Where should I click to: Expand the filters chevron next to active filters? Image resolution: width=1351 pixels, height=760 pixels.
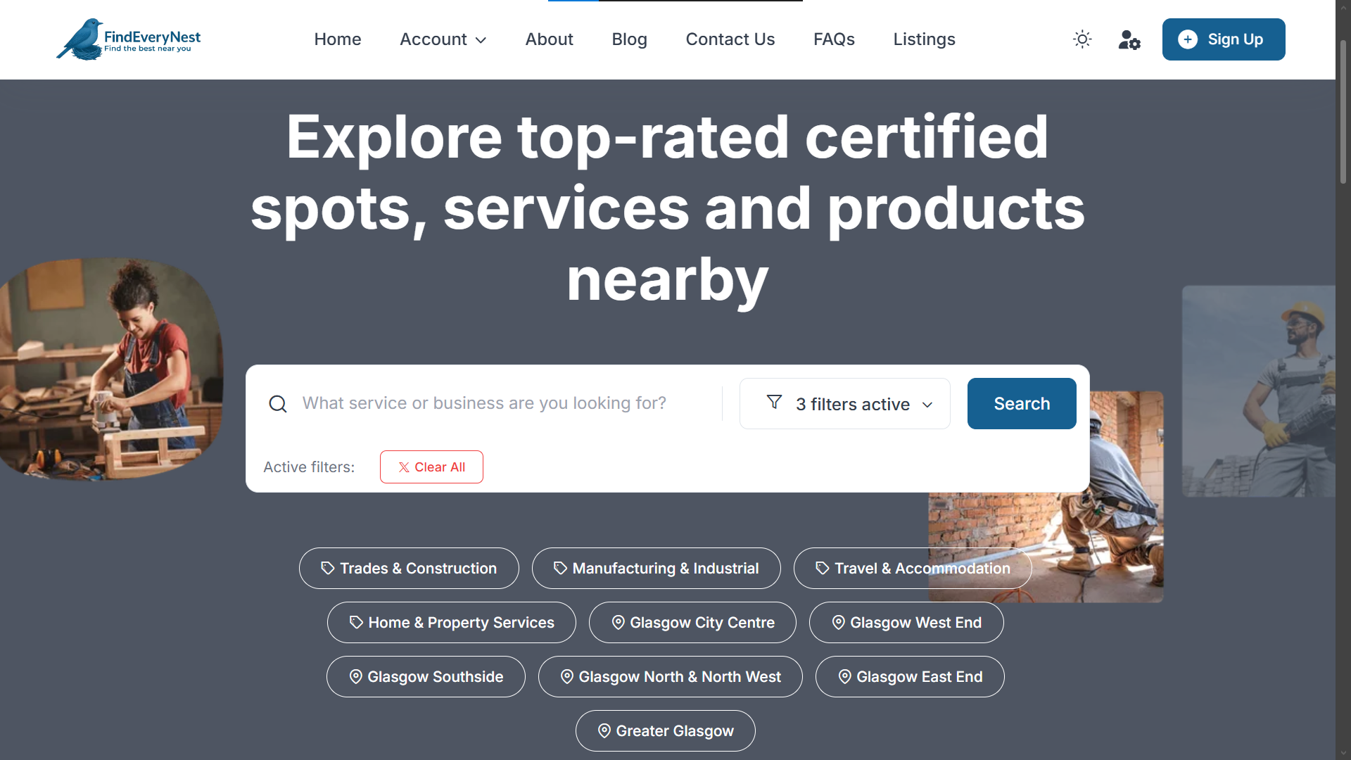tap(927, 404)
